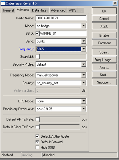
Task: Enable the Scan List checkbox
Action: pyautogui.click(x=37, y=56)
